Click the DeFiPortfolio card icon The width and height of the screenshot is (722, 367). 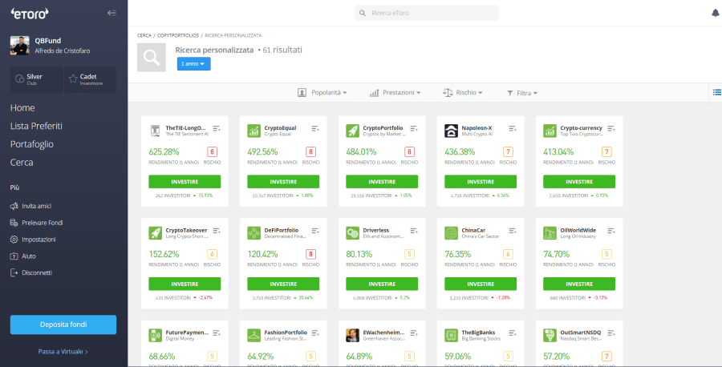pyautogui.click(x=254, y=232)
